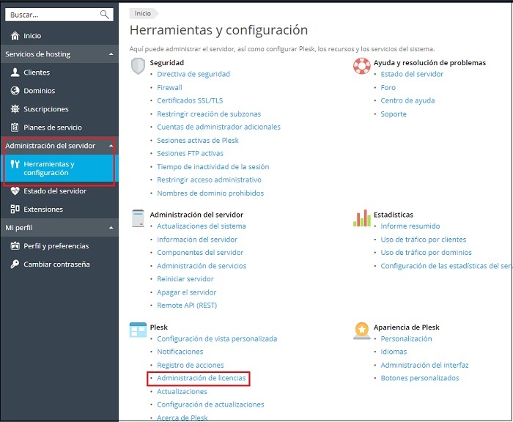Open the Firewall link
Screen dimensions: 513x422
click(169, 88)
